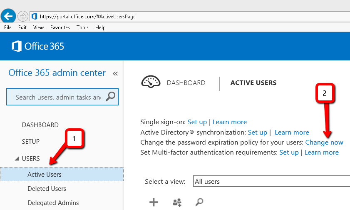This screenshot has height=210, width=350.
Task: Open the View menu
Action: (38, 27)
